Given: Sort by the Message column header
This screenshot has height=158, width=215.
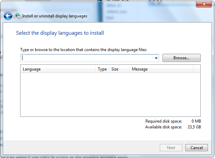Looking at the screenshot, I should 162,69.
